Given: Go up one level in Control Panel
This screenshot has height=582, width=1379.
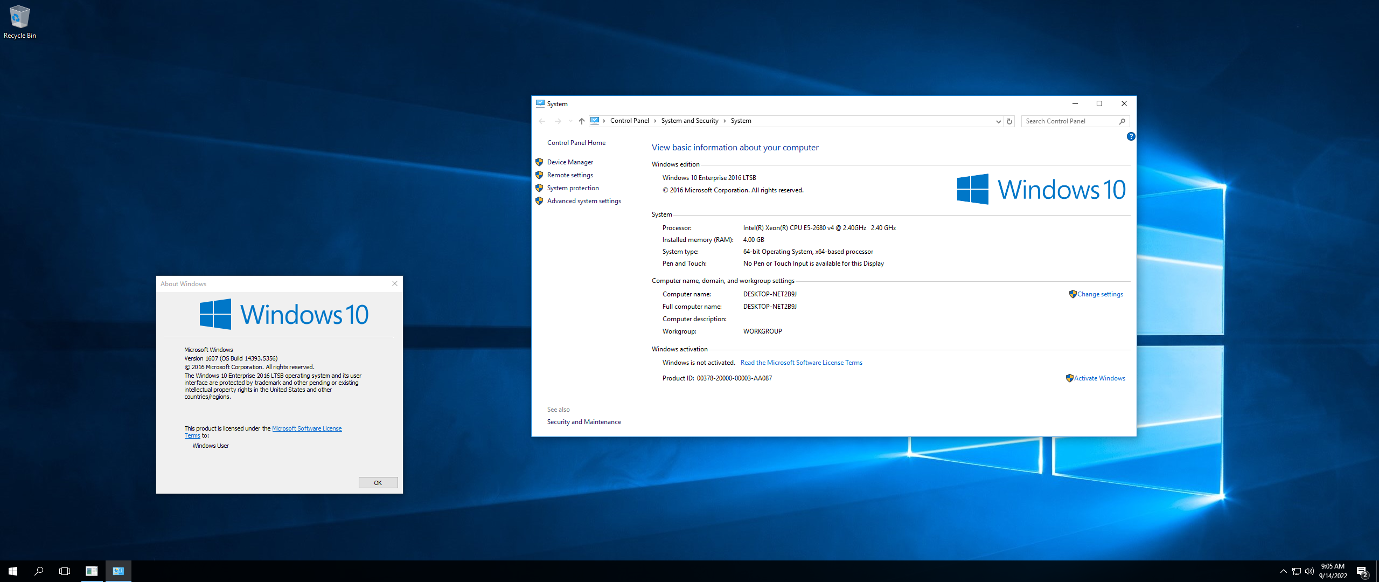Looking at the screenshot, I should [x=582, y=121].
